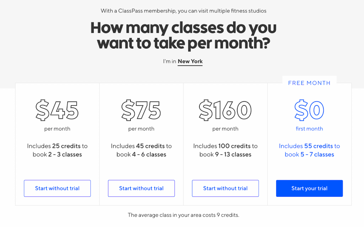Click Start without trial on the $160 plan
Image resolution: width=364 pixels, height=227 pixels.
click(225, 188)
